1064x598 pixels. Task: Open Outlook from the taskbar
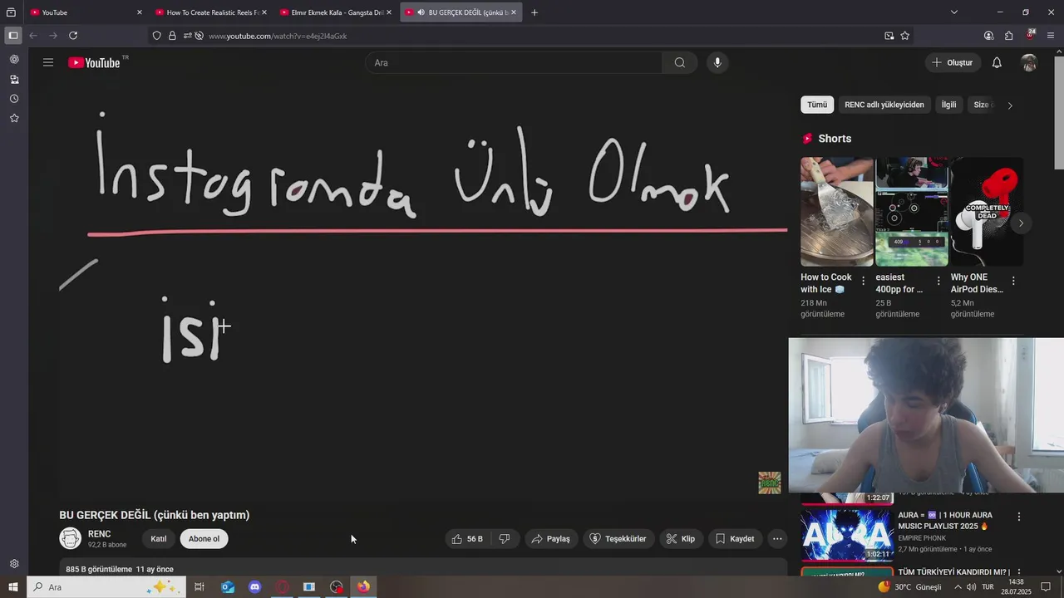coord(228,587)
